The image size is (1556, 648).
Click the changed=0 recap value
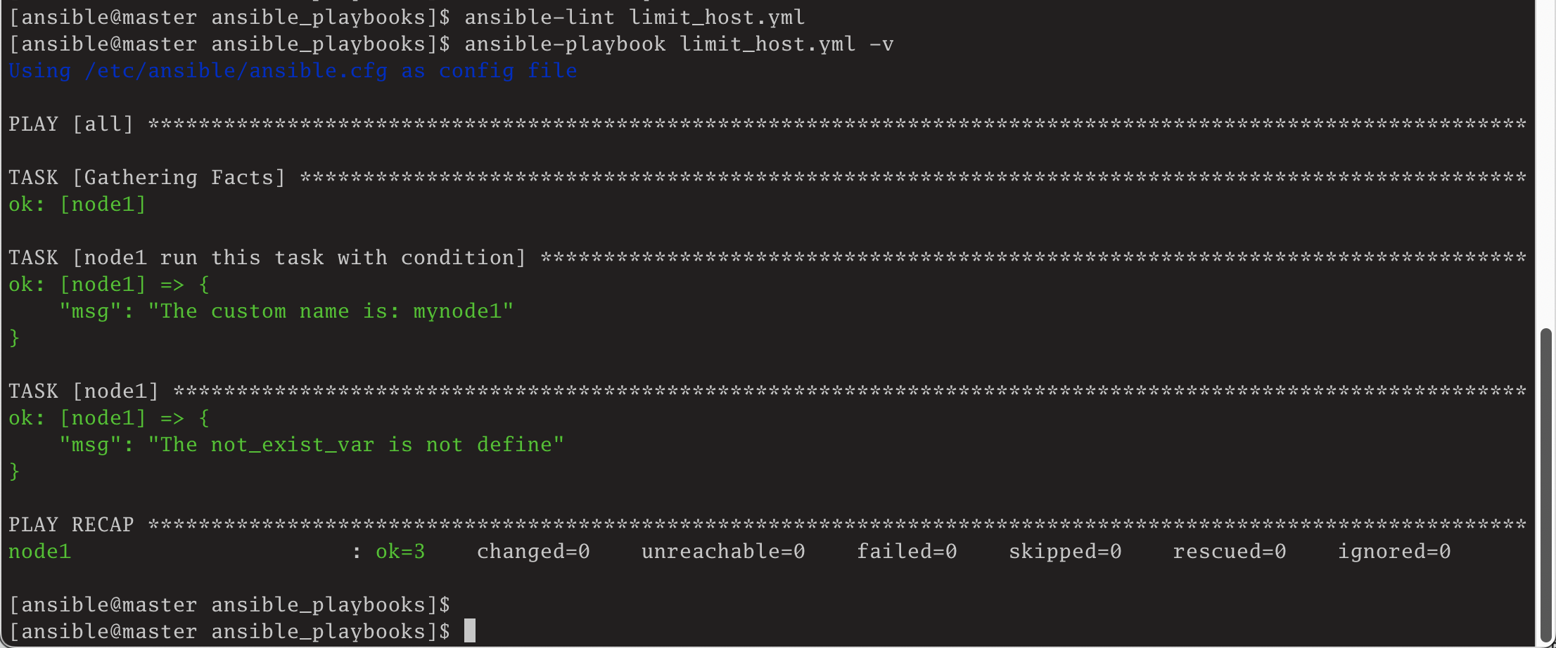[533, 552]
